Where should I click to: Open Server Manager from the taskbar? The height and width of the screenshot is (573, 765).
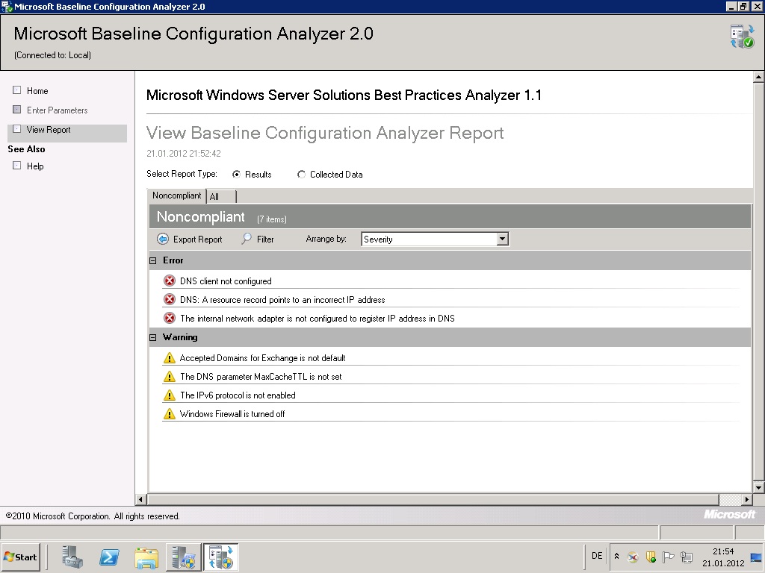coord(72,557)
